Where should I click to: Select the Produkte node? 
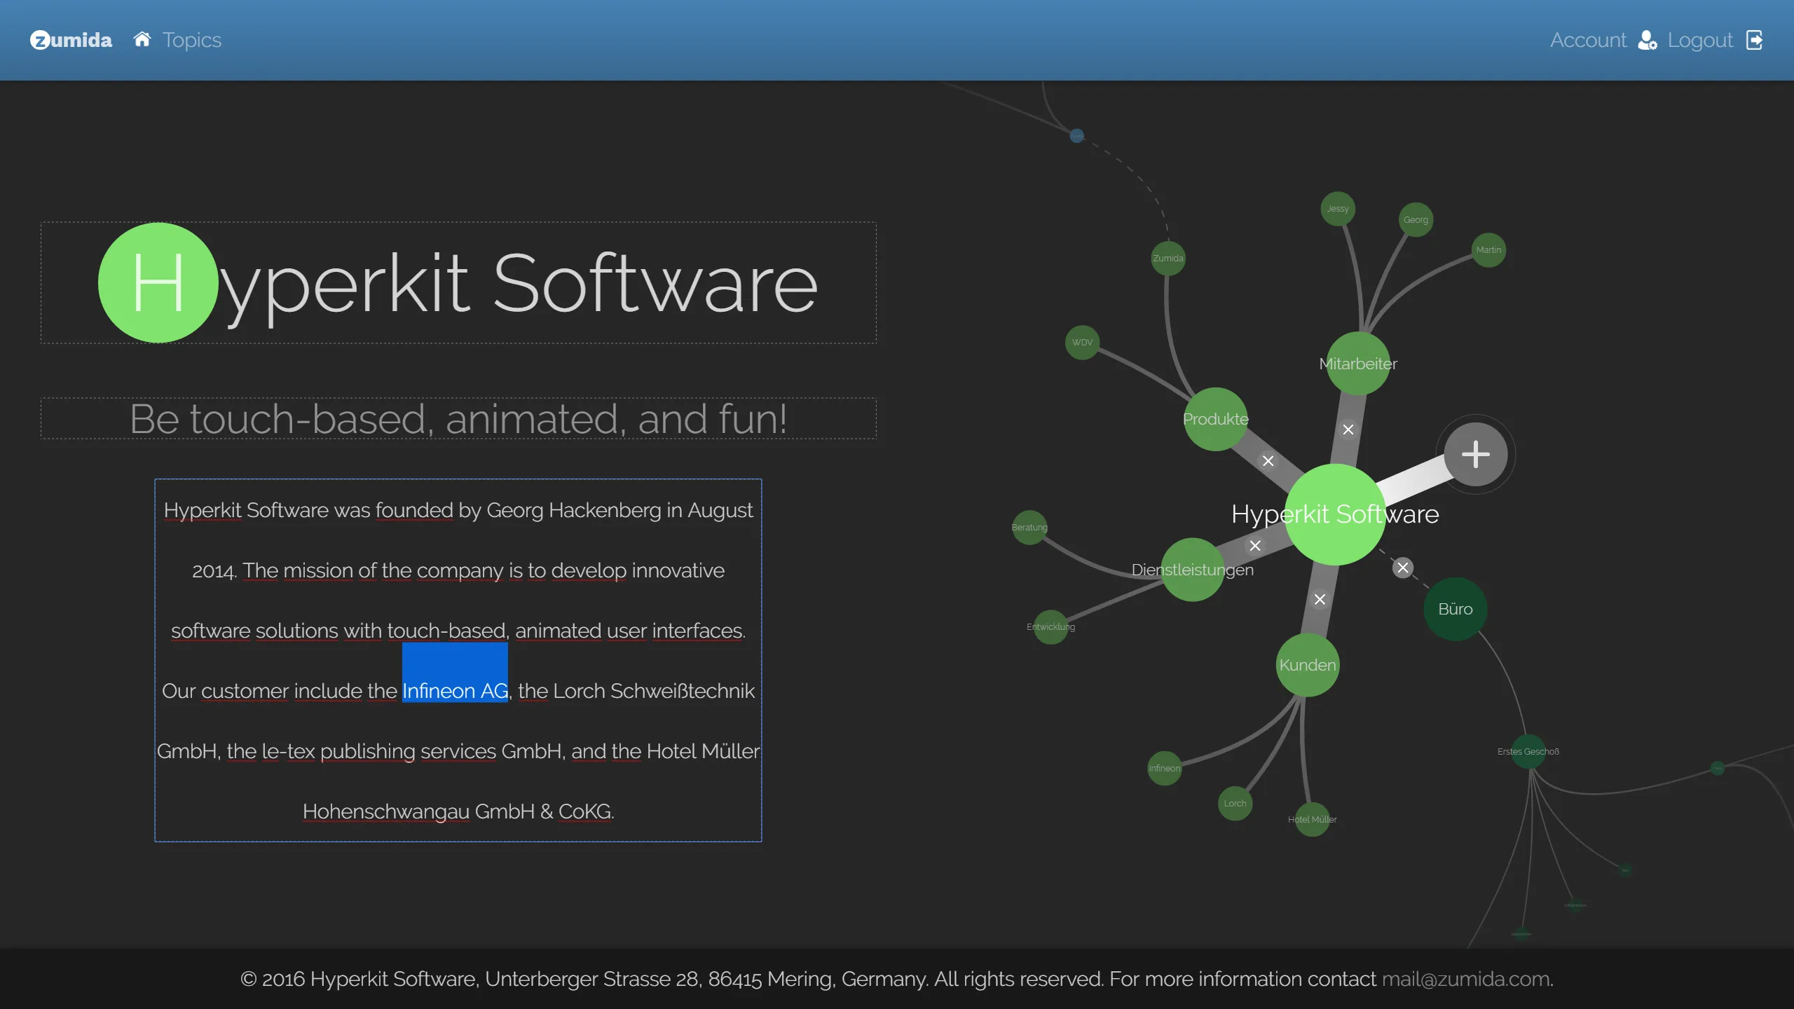pyautogui.click(x=1216, y=419)
